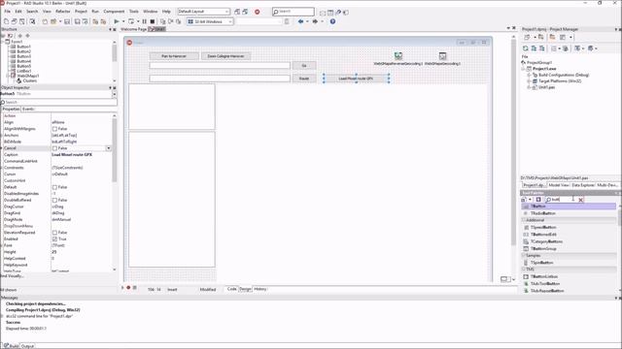Expand the Build Configurations (Debug) node
Screen dimensions: 622x349
coord(529,75)
